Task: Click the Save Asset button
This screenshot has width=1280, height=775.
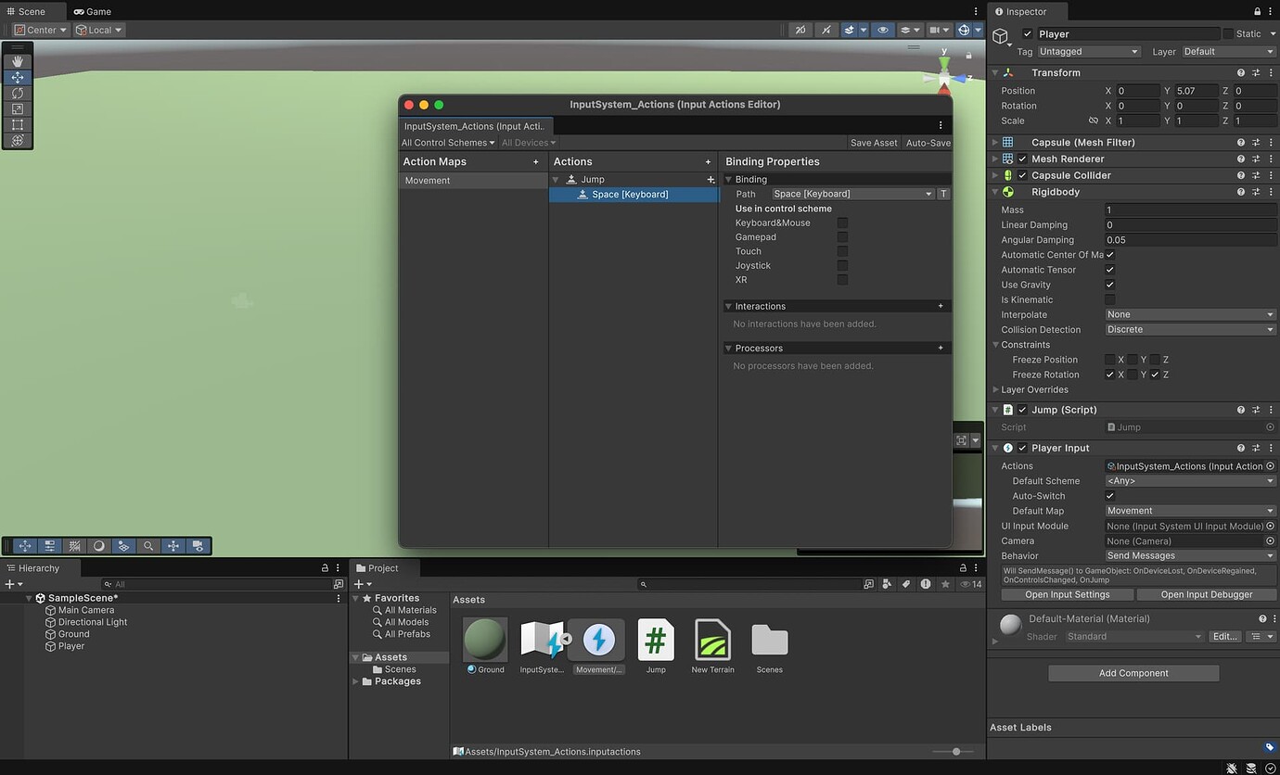Action: [873, 142]
